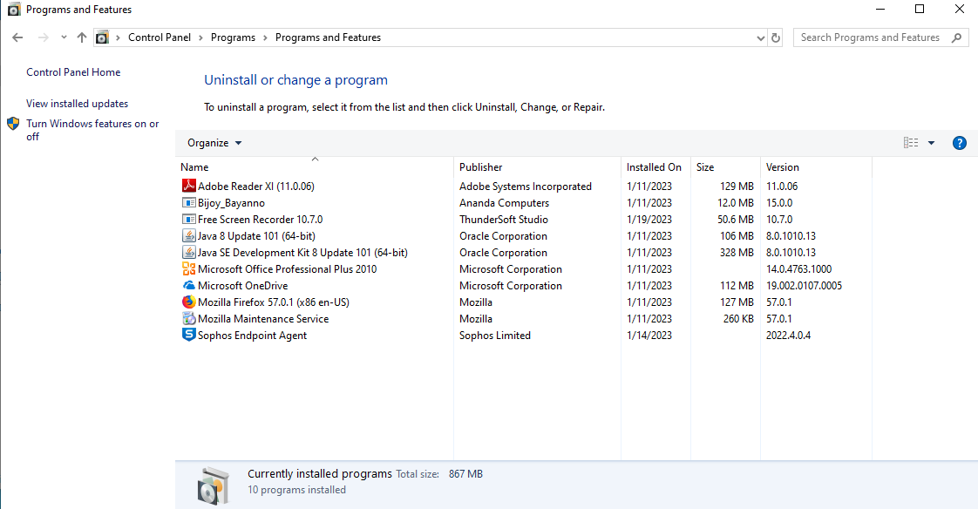Click the Mozilla Firefox icon
This screenshot has height=509, width=978.
pos(188,302)
